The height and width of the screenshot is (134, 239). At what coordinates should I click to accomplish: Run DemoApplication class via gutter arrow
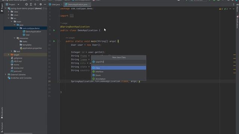(54, 31)
